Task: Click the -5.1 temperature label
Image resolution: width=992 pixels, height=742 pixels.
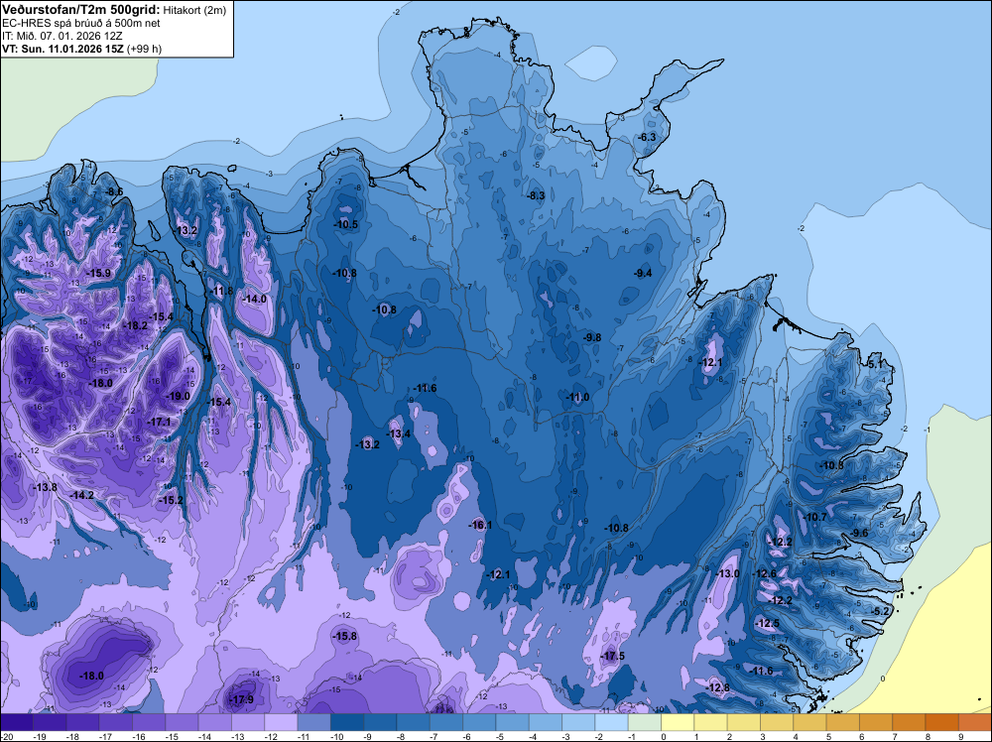Action: (874, 364)
